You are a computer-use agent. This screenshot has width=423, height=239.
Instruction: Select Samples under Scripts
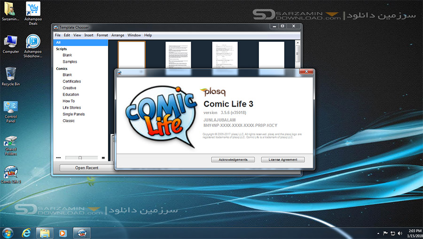point(70,62)
